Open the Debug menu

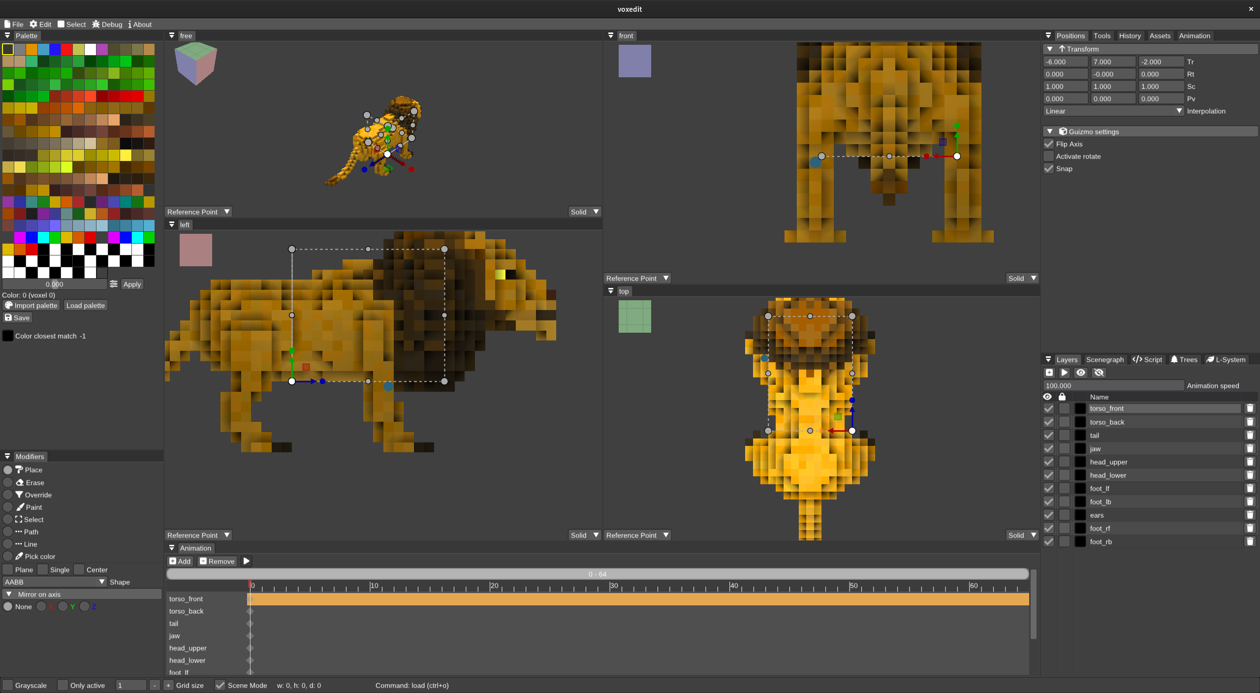(107, 24)
